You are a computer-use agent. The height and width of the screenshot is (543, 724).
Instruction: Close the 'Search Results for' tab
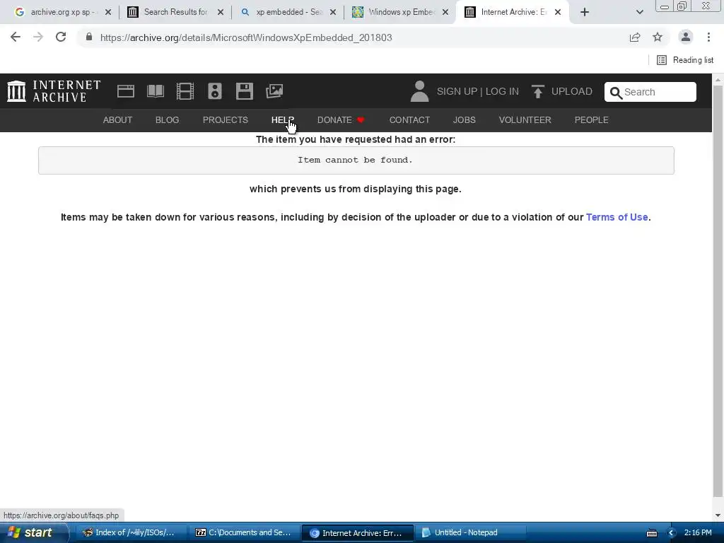221,12
